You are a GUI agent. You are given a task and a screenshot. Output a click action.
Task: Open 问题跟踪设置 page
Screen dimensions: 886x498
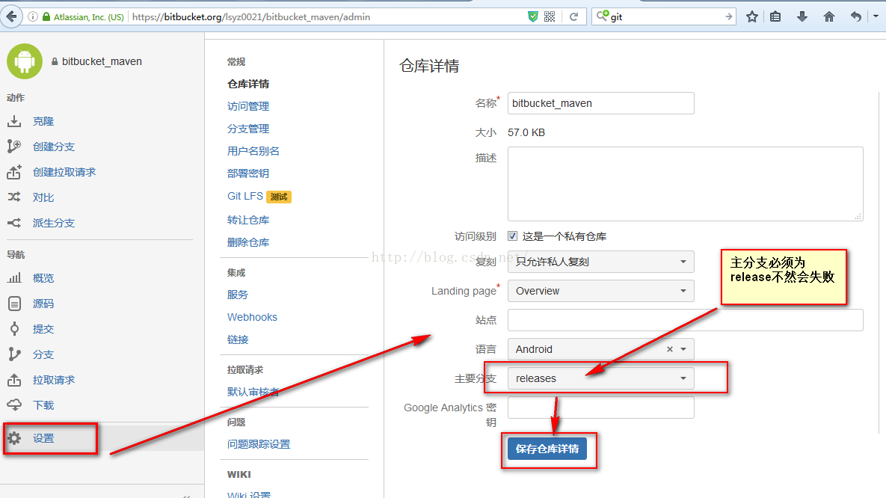[x=259, y=444]
